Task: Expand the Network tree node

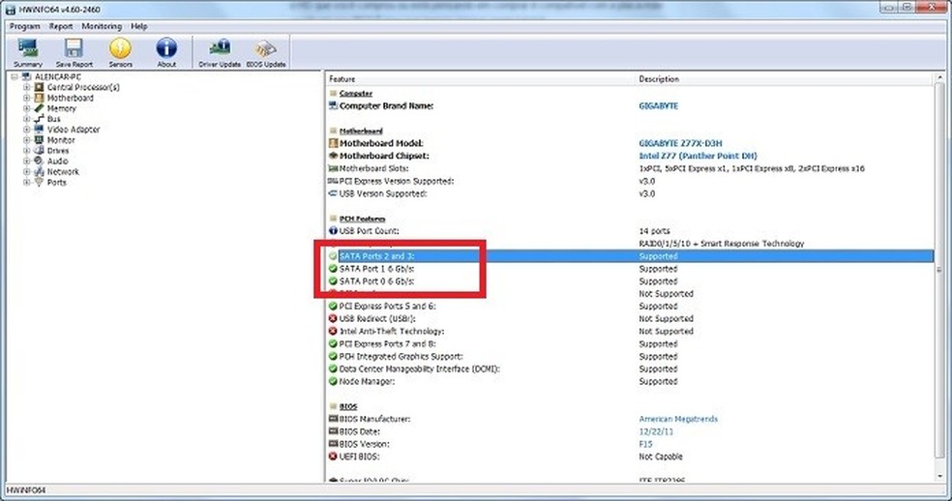Action: click(x=26, y=172)
